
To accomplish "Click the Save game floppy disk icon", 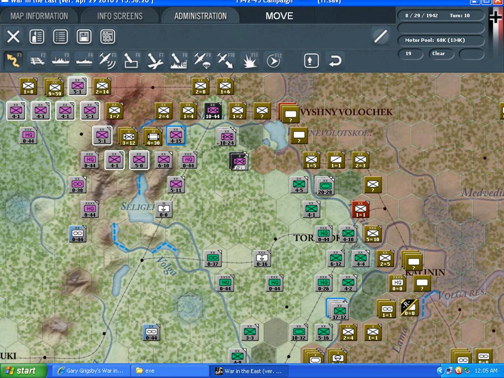I will click(84, 36).
